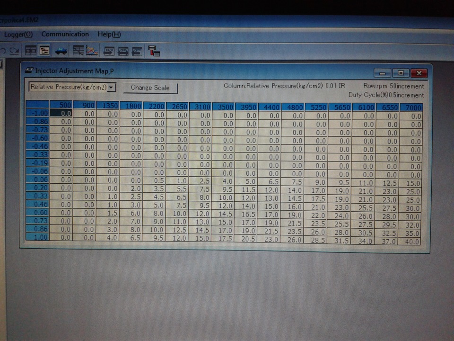
Task: Click the receive data left-arrow icon
Action: [x=137, y=51]
